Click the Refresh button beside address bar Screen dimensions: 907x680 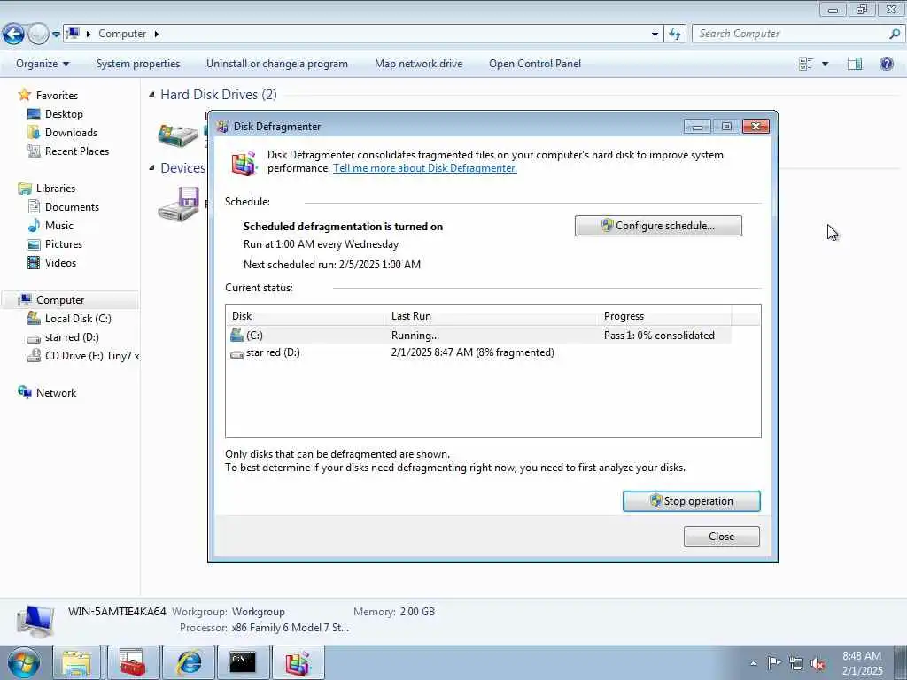pos(674,35)
